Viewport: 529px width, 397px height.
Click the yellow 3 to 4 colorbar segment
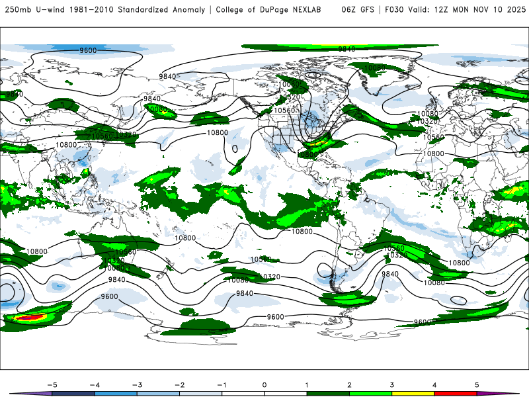pyautogui.click(x=413, y=394)
